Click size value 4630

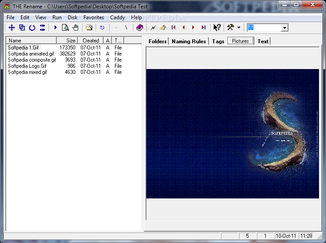[x=70, y=72]
